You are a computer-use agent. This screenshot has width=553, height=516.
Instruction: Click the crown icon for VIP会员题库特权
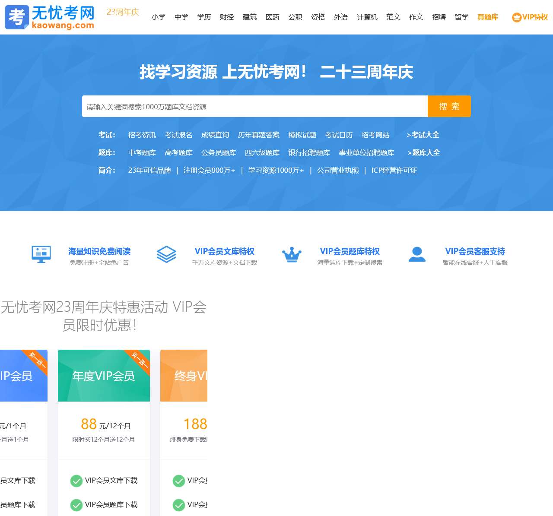coord(292,254)
